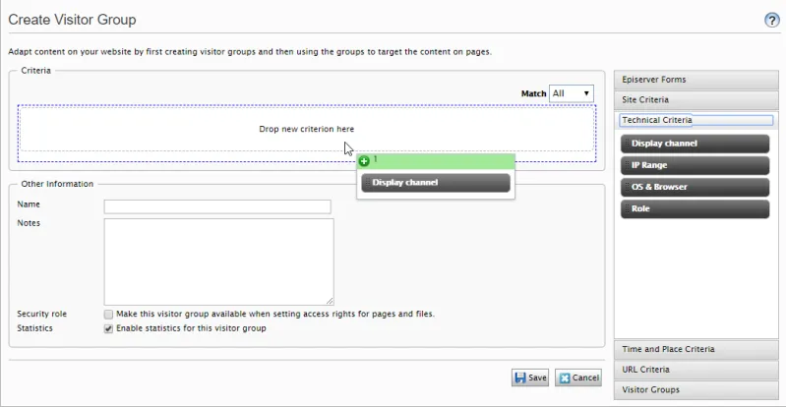Click inside the Notes text area
This screenshot has width=786, height=407.
[x=219, y=262]
